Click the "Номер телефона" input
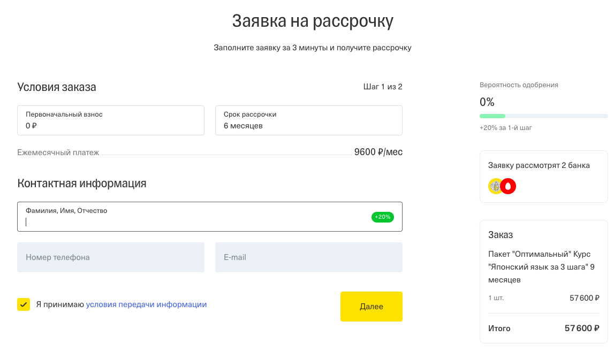Screen dimensions: 614x352 pos(111,257)
